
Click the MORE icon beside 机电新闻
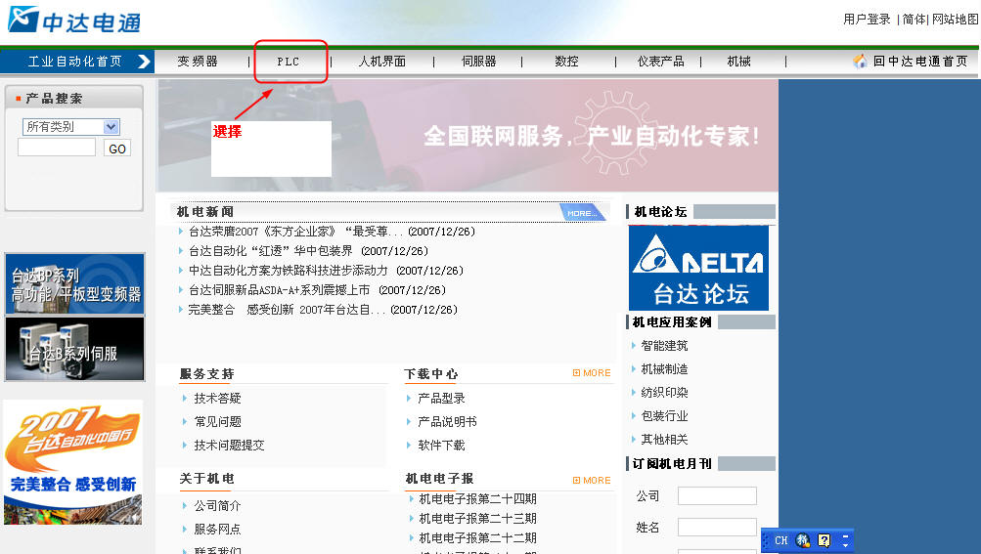(581, 212)
